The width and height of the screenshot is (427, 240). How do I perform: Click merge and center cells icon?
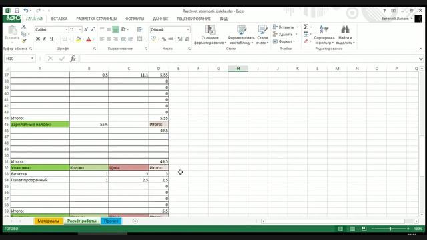139,39
